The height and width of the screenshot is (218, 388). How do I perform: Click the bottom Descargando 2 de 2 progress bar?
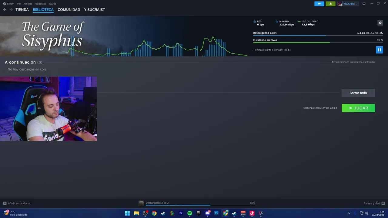coord(200,205)
